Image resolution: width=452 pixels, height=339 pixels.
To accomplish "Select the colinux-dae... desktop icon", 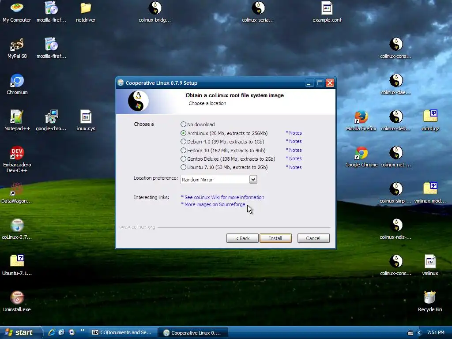I will 396,84.
